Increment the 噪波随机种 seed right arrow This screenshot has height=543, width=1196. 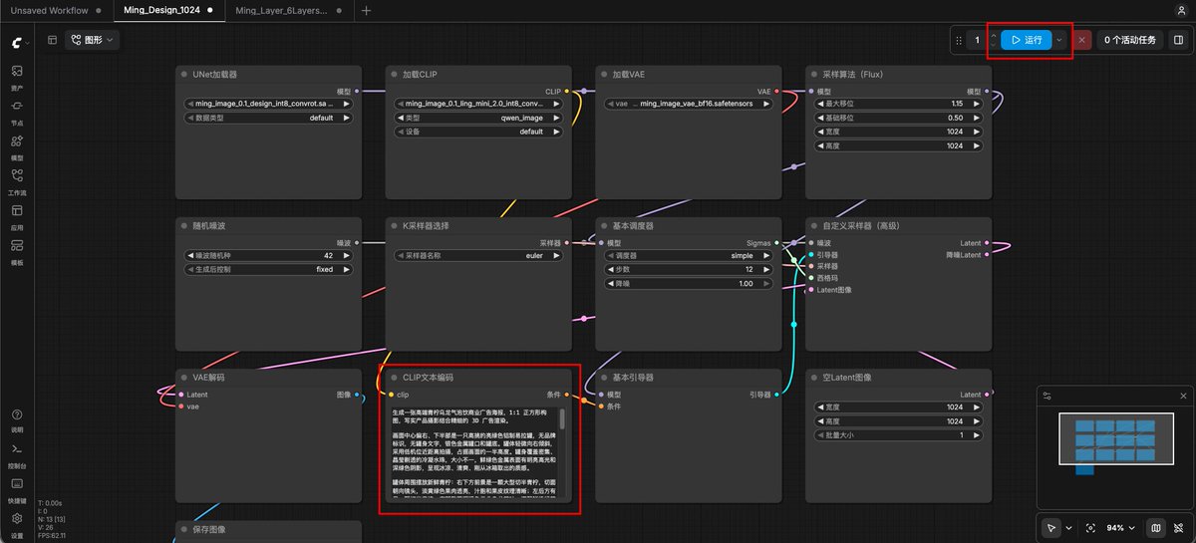pos(348,255)
